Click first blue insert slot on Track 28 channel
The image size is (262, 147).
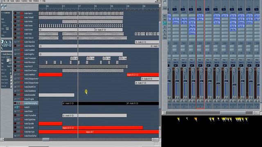click(200, 16)
